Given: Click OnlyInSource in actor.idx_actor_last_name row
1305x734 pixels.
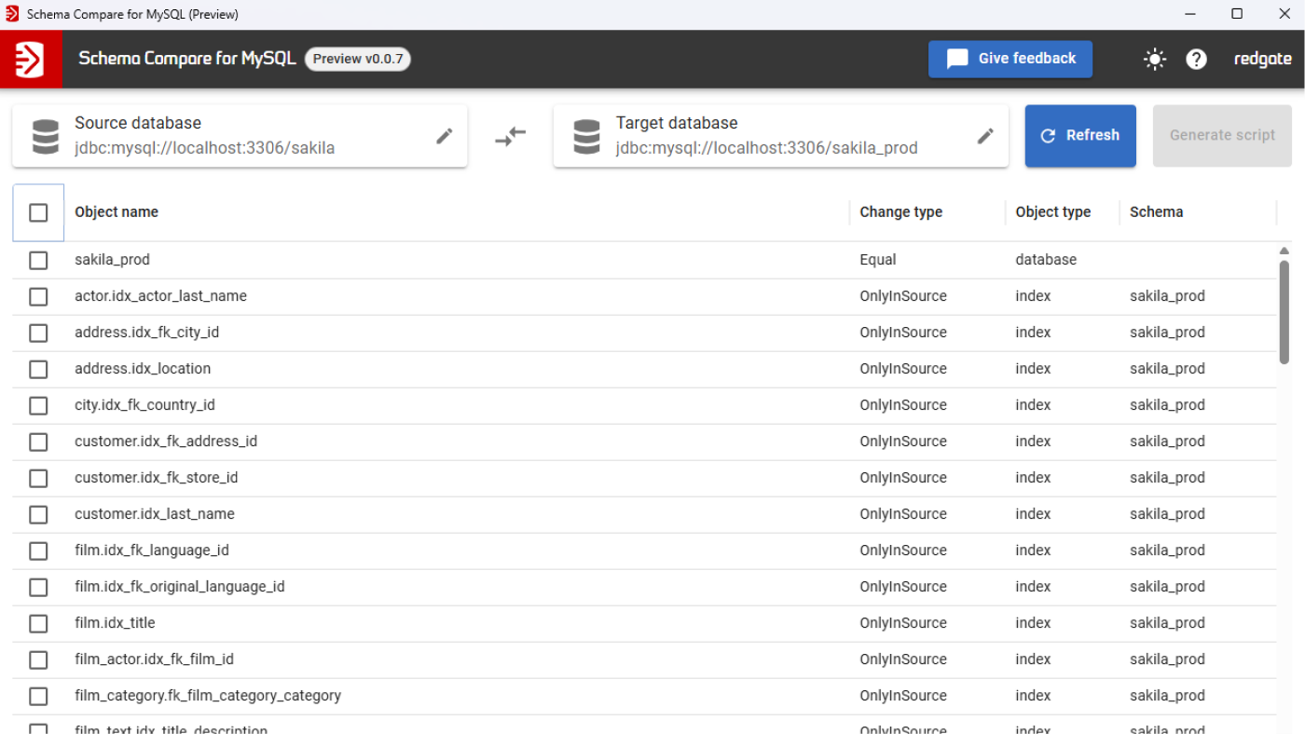Looking at the screenshot, I should [x=903, y=296].
